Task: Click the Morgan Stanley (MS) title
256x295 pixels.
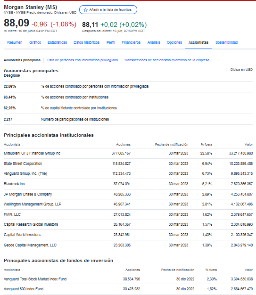Action: 30,7
